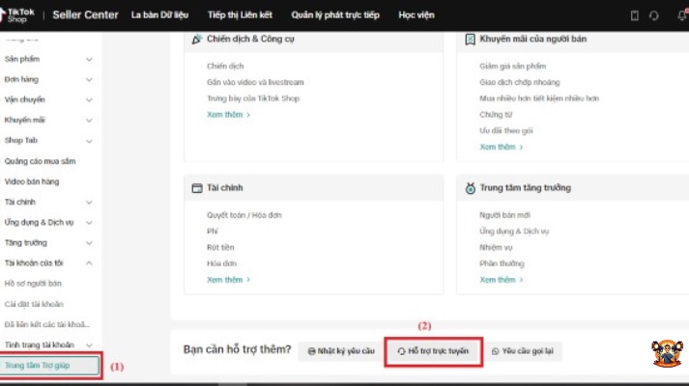Click the Khuyến mãi của người bán icon
Screen dimensions: 689x386
click(x=471, y=40)
